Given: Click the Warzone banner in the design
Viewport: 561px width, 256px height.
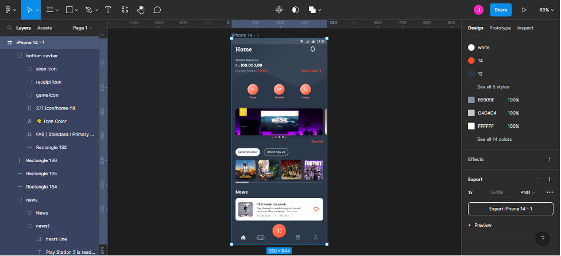Looking at the screenshot, I should click(x=279, y=122).
